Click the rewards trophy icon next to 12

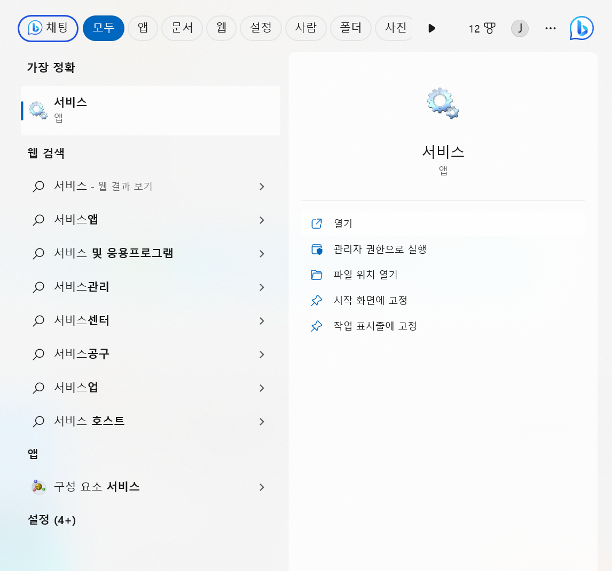point(490,28)
